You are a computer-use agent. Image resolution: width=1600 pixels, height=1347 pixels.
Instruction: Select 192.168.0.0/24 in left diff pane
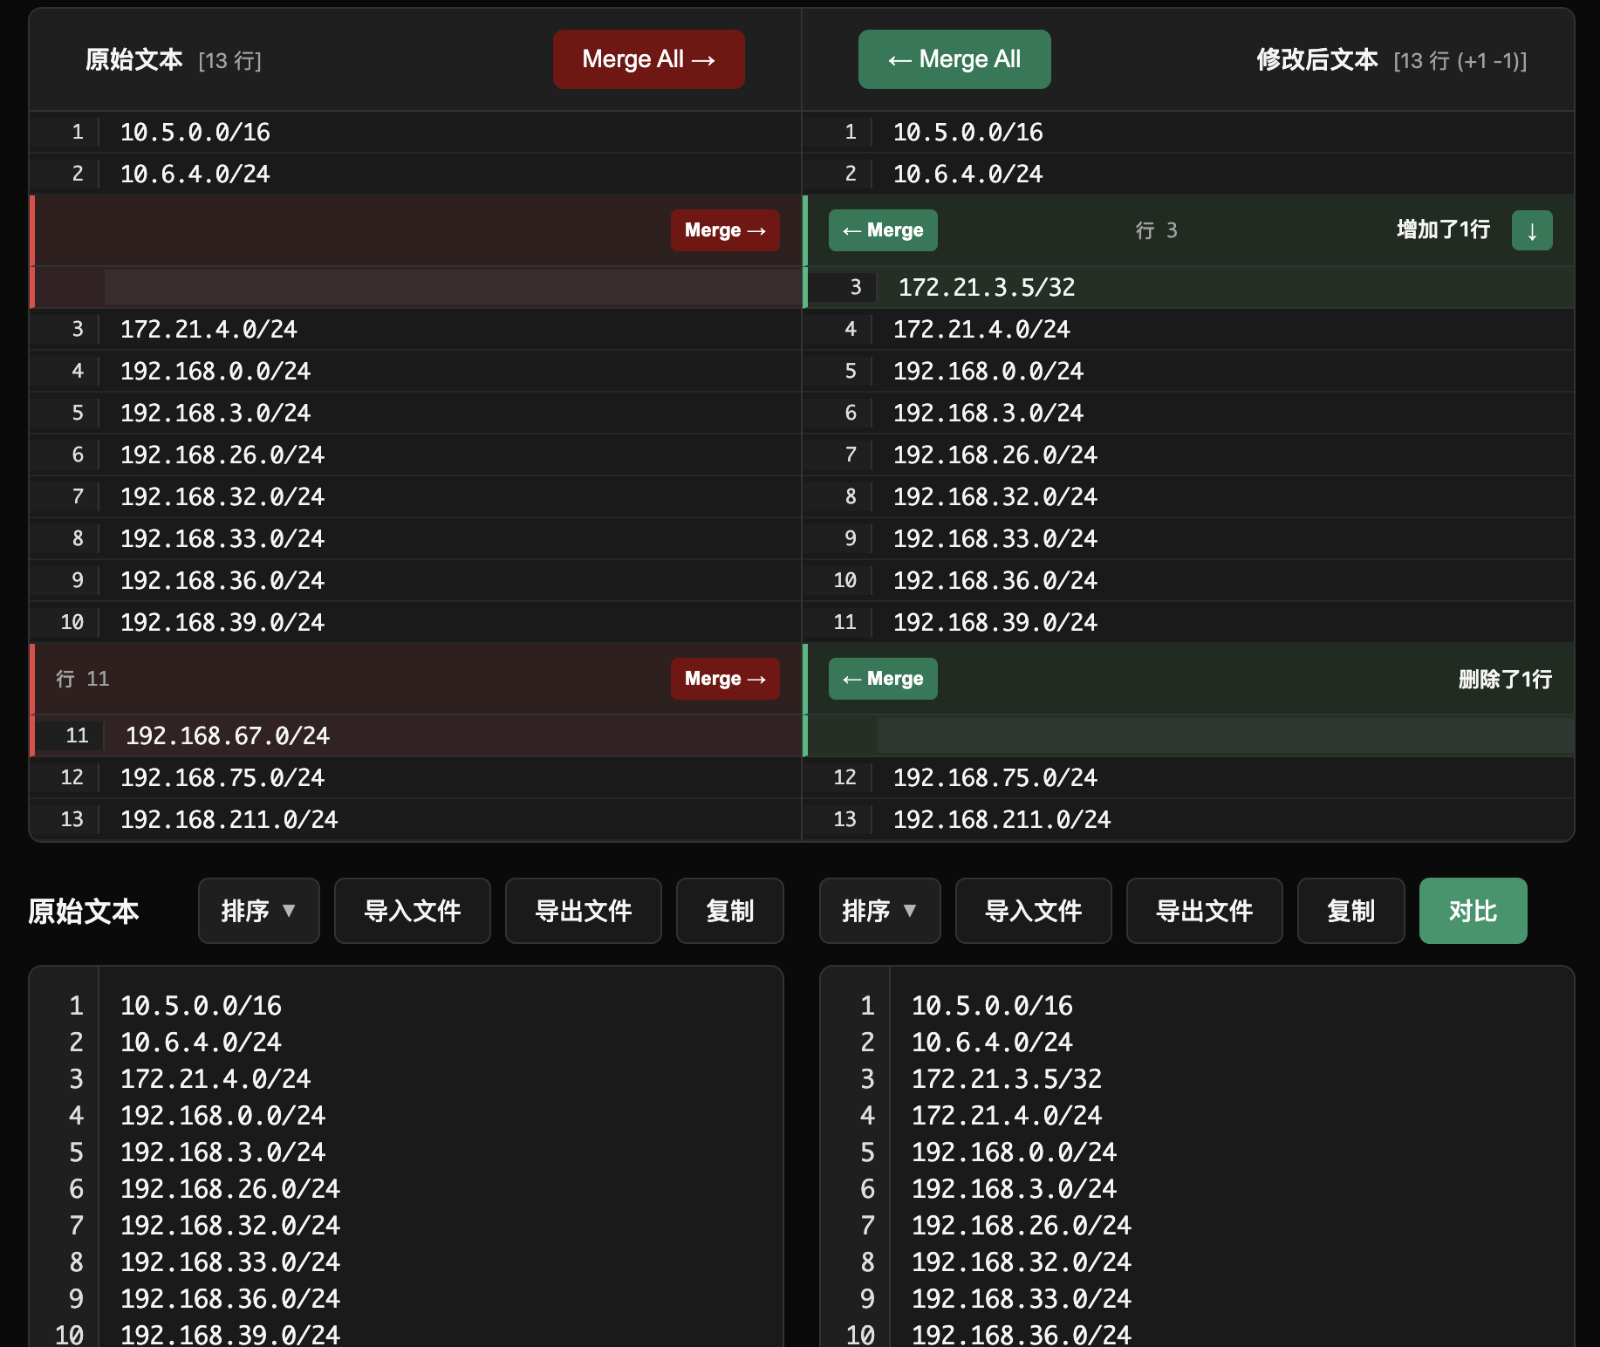coord(215,371)
